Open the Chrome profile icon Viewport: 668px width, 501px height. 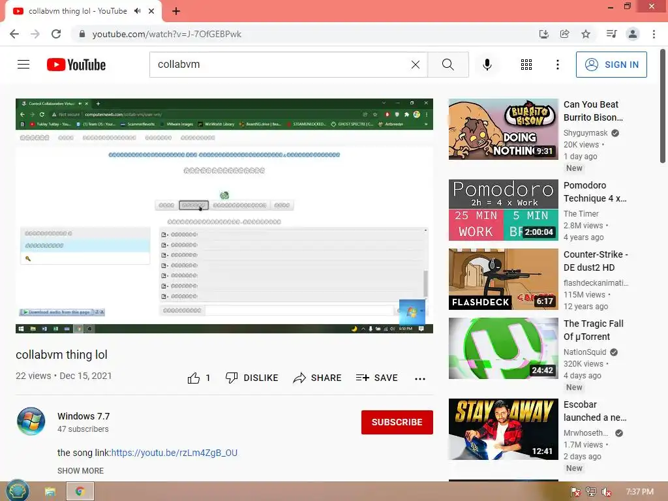633,34
